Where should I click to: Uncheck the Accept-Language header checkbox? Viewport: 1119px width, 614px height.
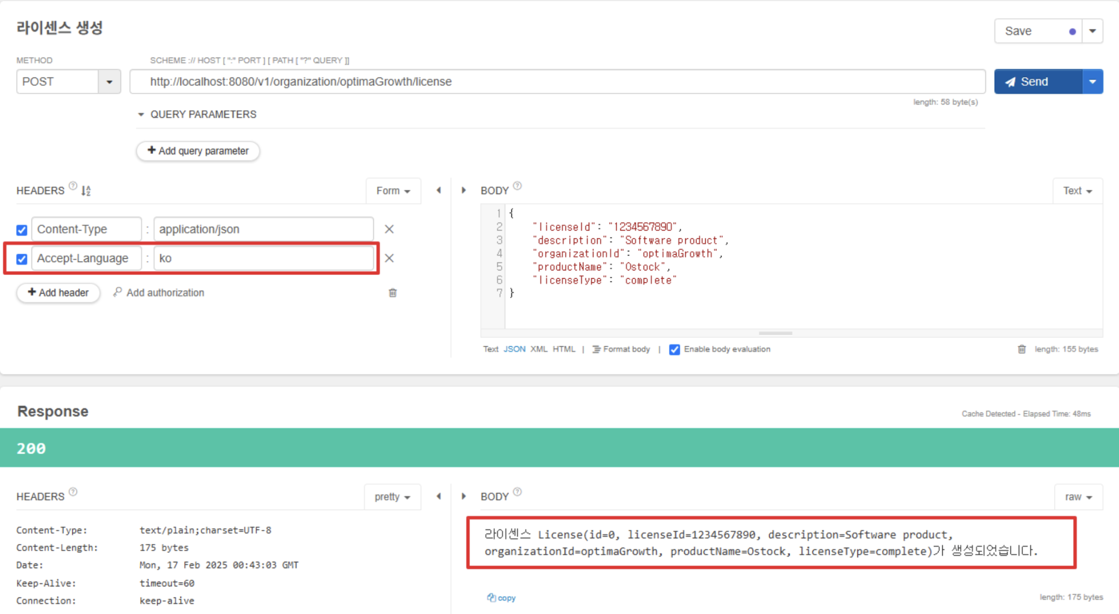pyautogui.click(x=22, y=259)
